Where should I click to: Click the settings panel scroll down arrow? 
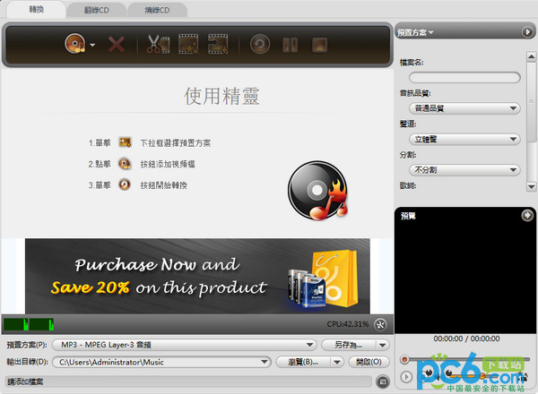(x=532, y=187)
